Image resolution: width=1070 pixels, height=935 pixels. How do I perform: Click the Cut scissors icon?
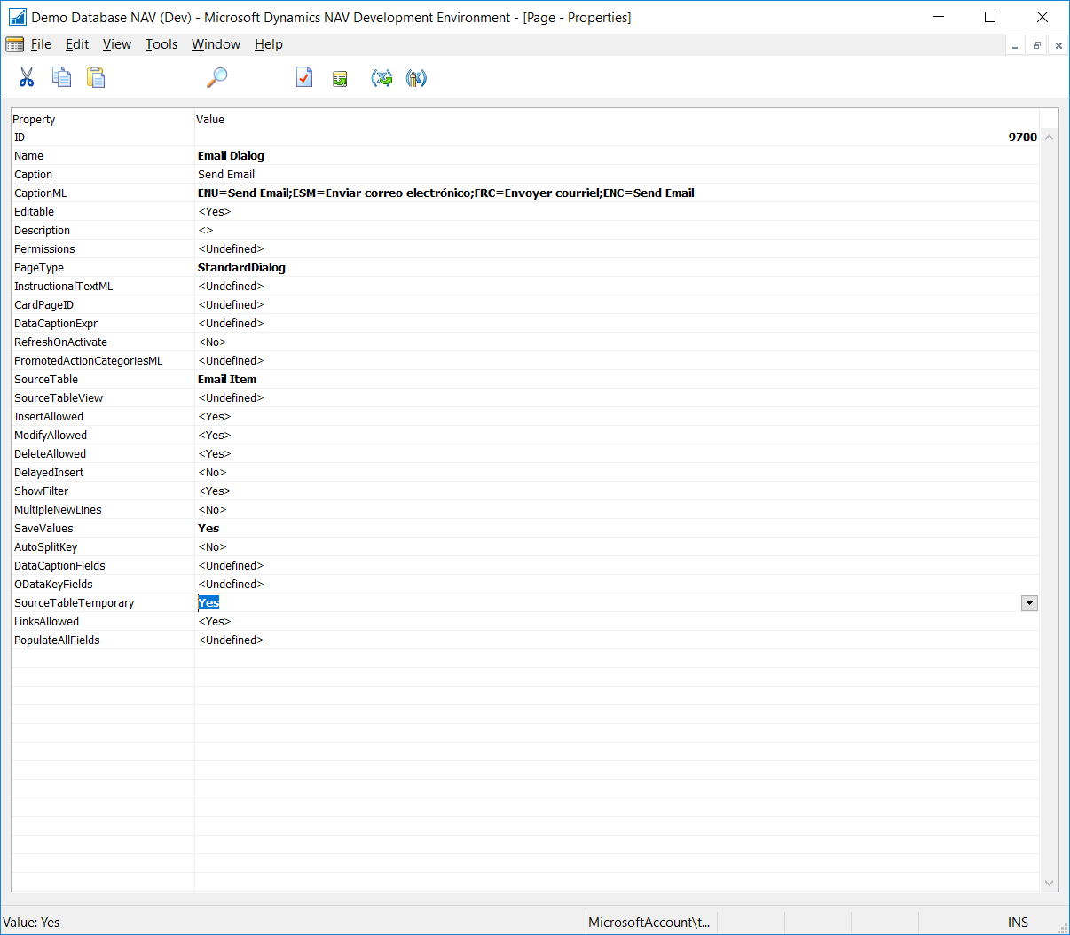27,78
